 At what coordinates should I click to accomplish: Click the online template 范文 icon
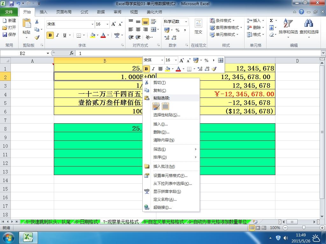(x=198, y=26)
